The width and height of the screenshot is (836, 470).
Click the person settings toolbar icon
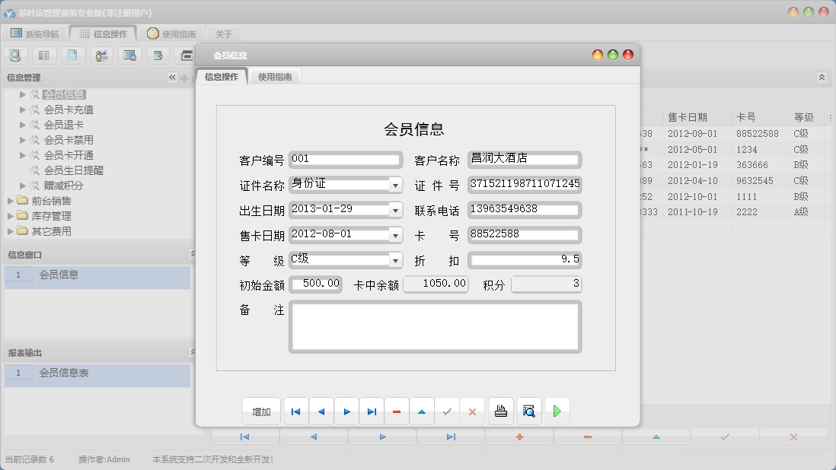point(101,55)
